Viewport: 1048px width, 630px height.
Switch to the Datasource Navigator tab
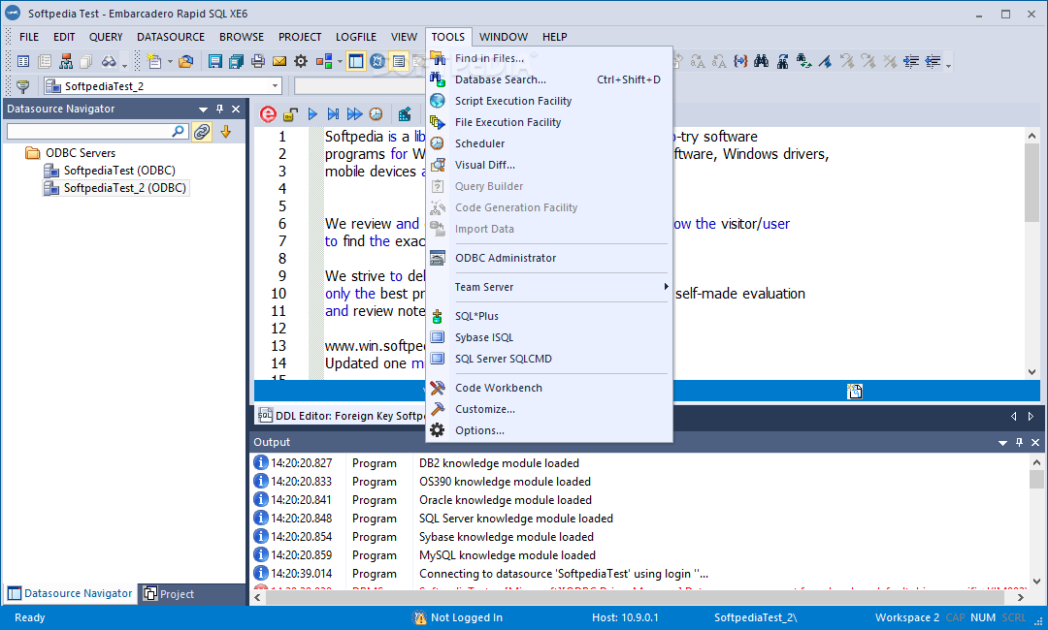pyautogui.click(x=71, y=593)
